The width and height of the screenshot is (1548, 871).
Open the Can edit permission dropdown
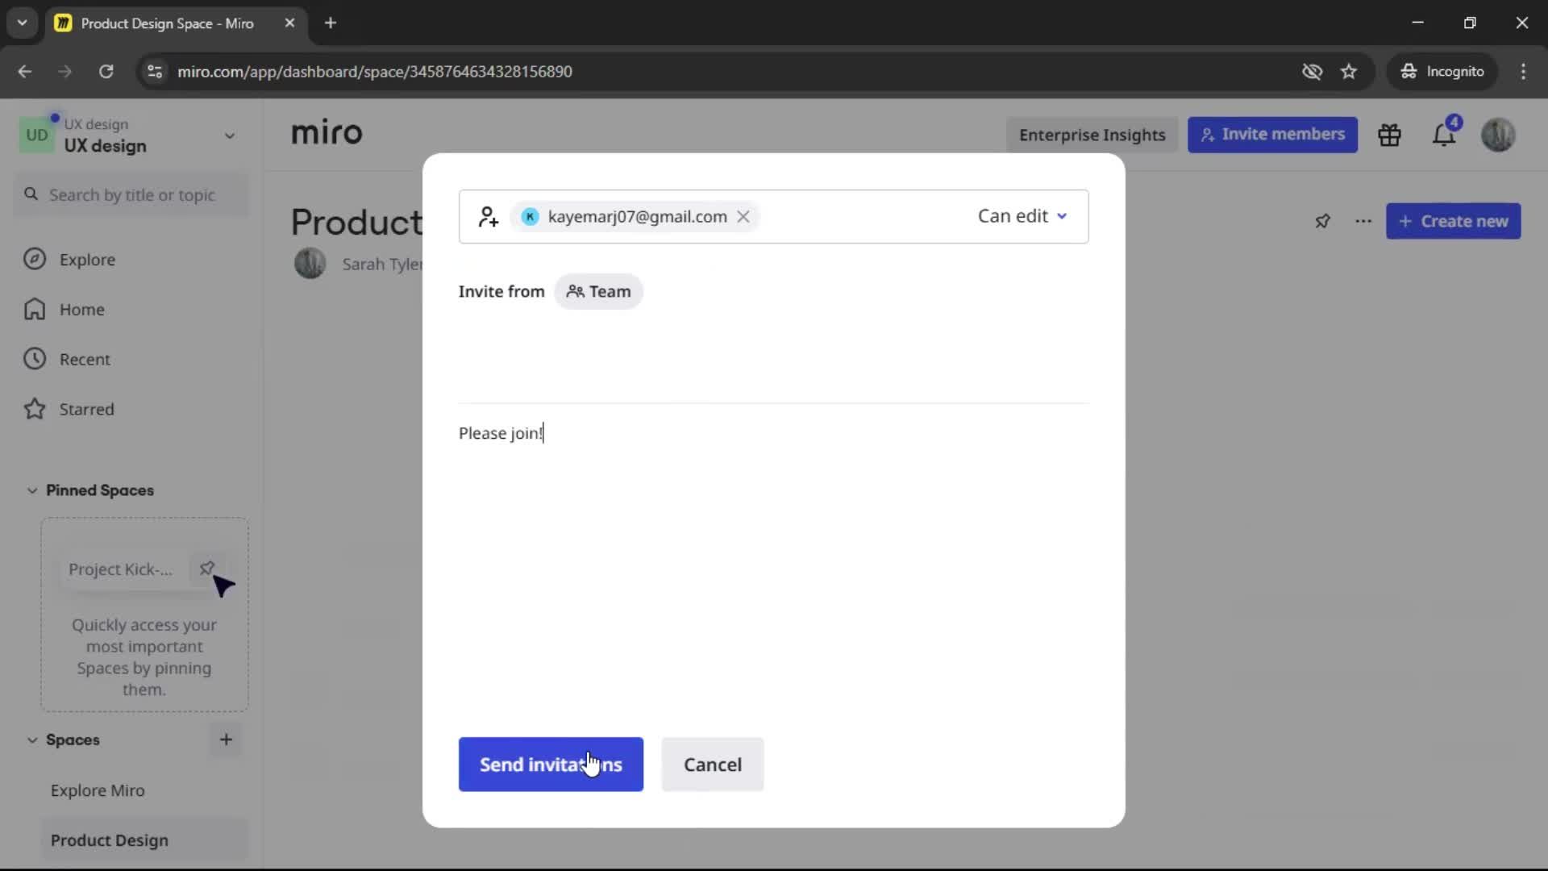tap(1022, 216)
